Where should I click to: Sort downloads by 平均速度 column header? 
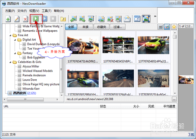[166, 106]
